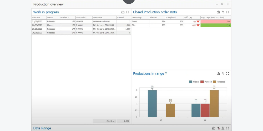The image size is (263, 131).
Task: Click the LeMon 4029 Printer item name
Action: [104, 21]
